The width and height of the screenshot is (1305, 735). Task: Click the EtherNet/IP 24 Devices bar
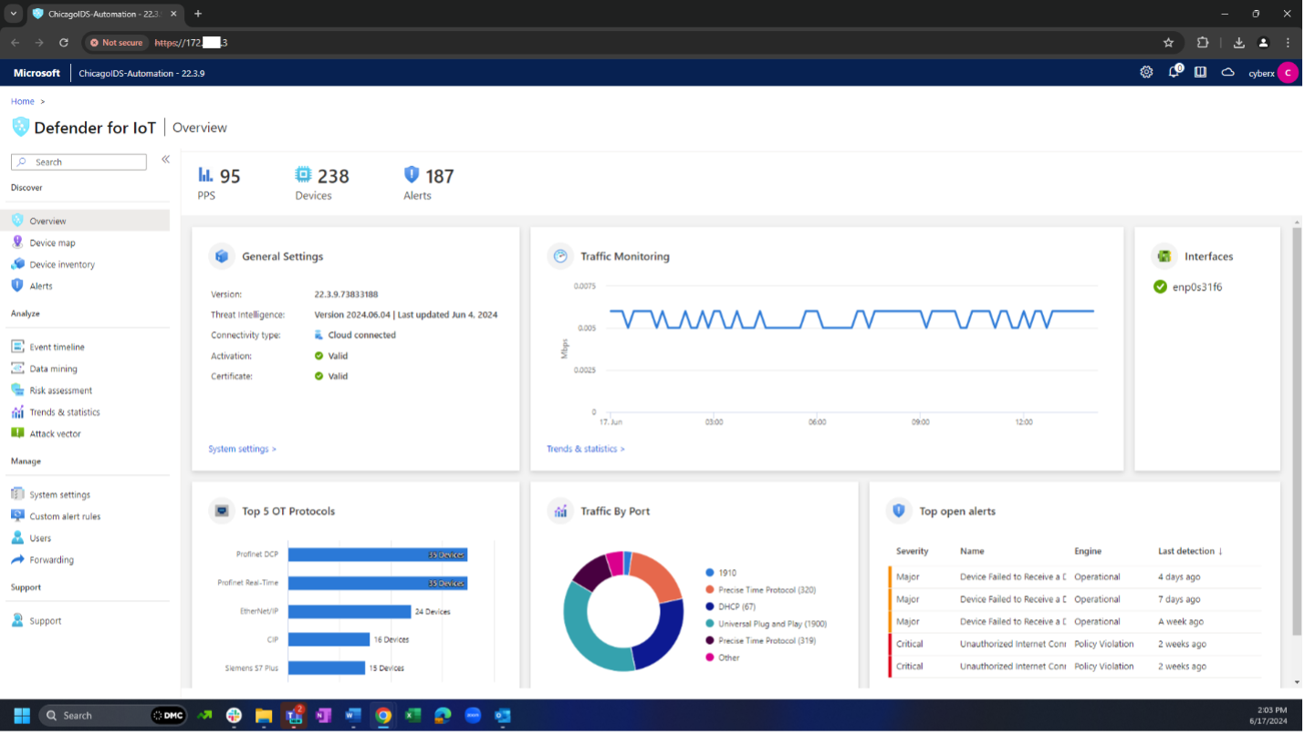point(350,612)
